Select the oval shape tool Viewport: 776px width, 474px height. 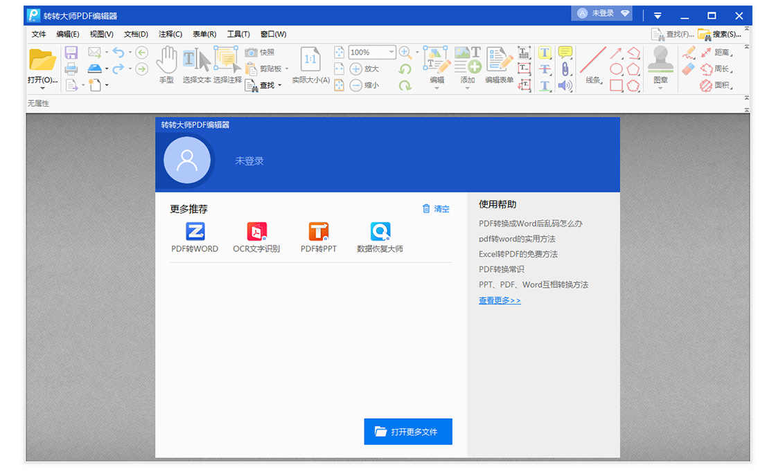(x=616, y=69)
